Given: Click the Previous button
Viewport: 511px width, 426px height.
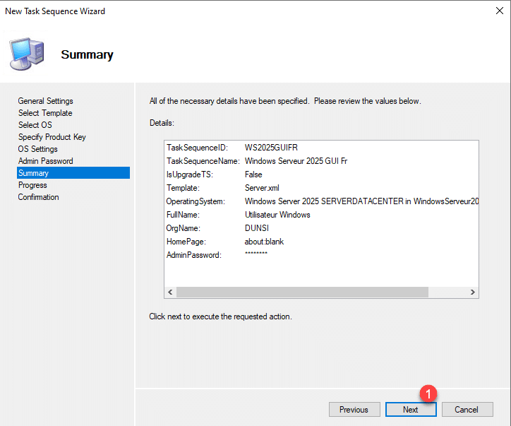Looking at the screenshot, I should coord(354,409).
